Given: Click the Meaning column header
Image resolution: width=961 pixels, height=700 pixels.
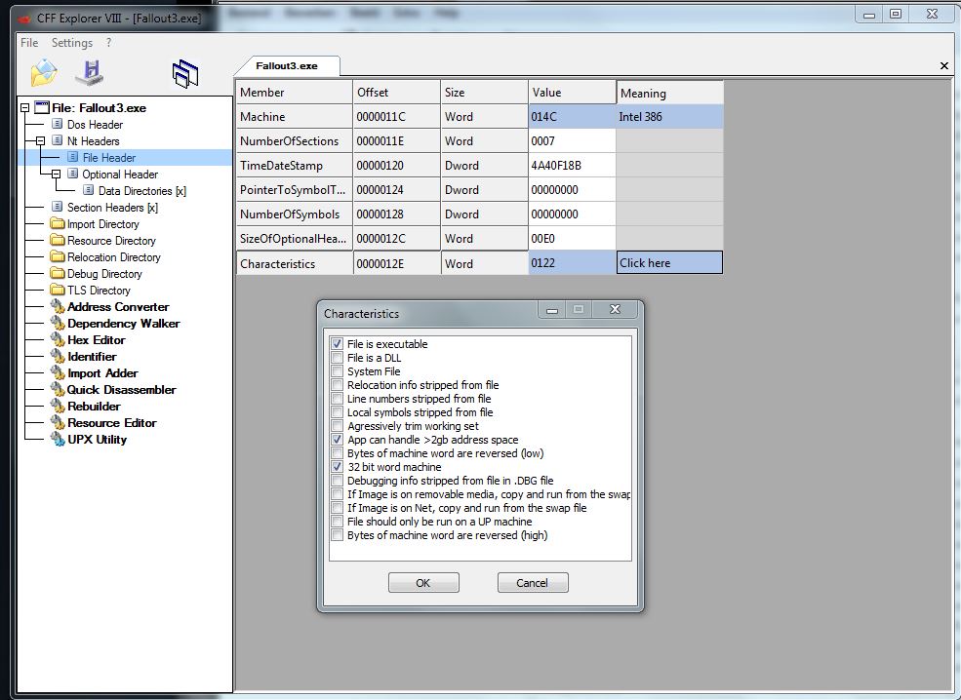Looking at the screenshot, I should [670, 93].
